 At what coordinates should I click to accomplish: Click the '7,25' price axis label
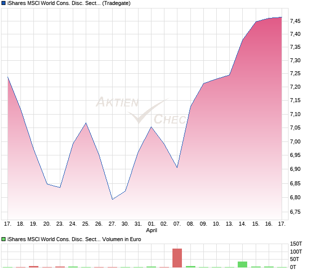[x=295, y=73]
